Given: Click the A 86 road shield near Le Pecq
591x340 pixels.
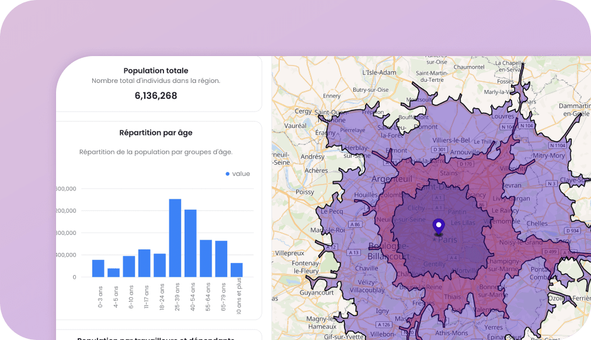Looking at the screenshot, I should (355, 224).
